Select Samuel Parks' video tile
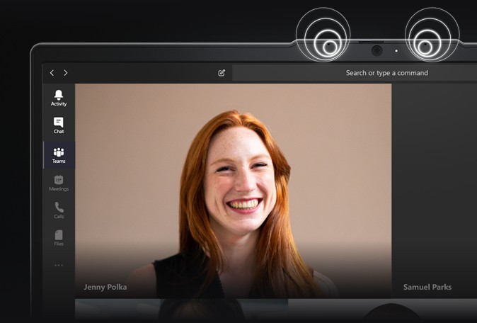477x323 pixels. pos(435,191)
